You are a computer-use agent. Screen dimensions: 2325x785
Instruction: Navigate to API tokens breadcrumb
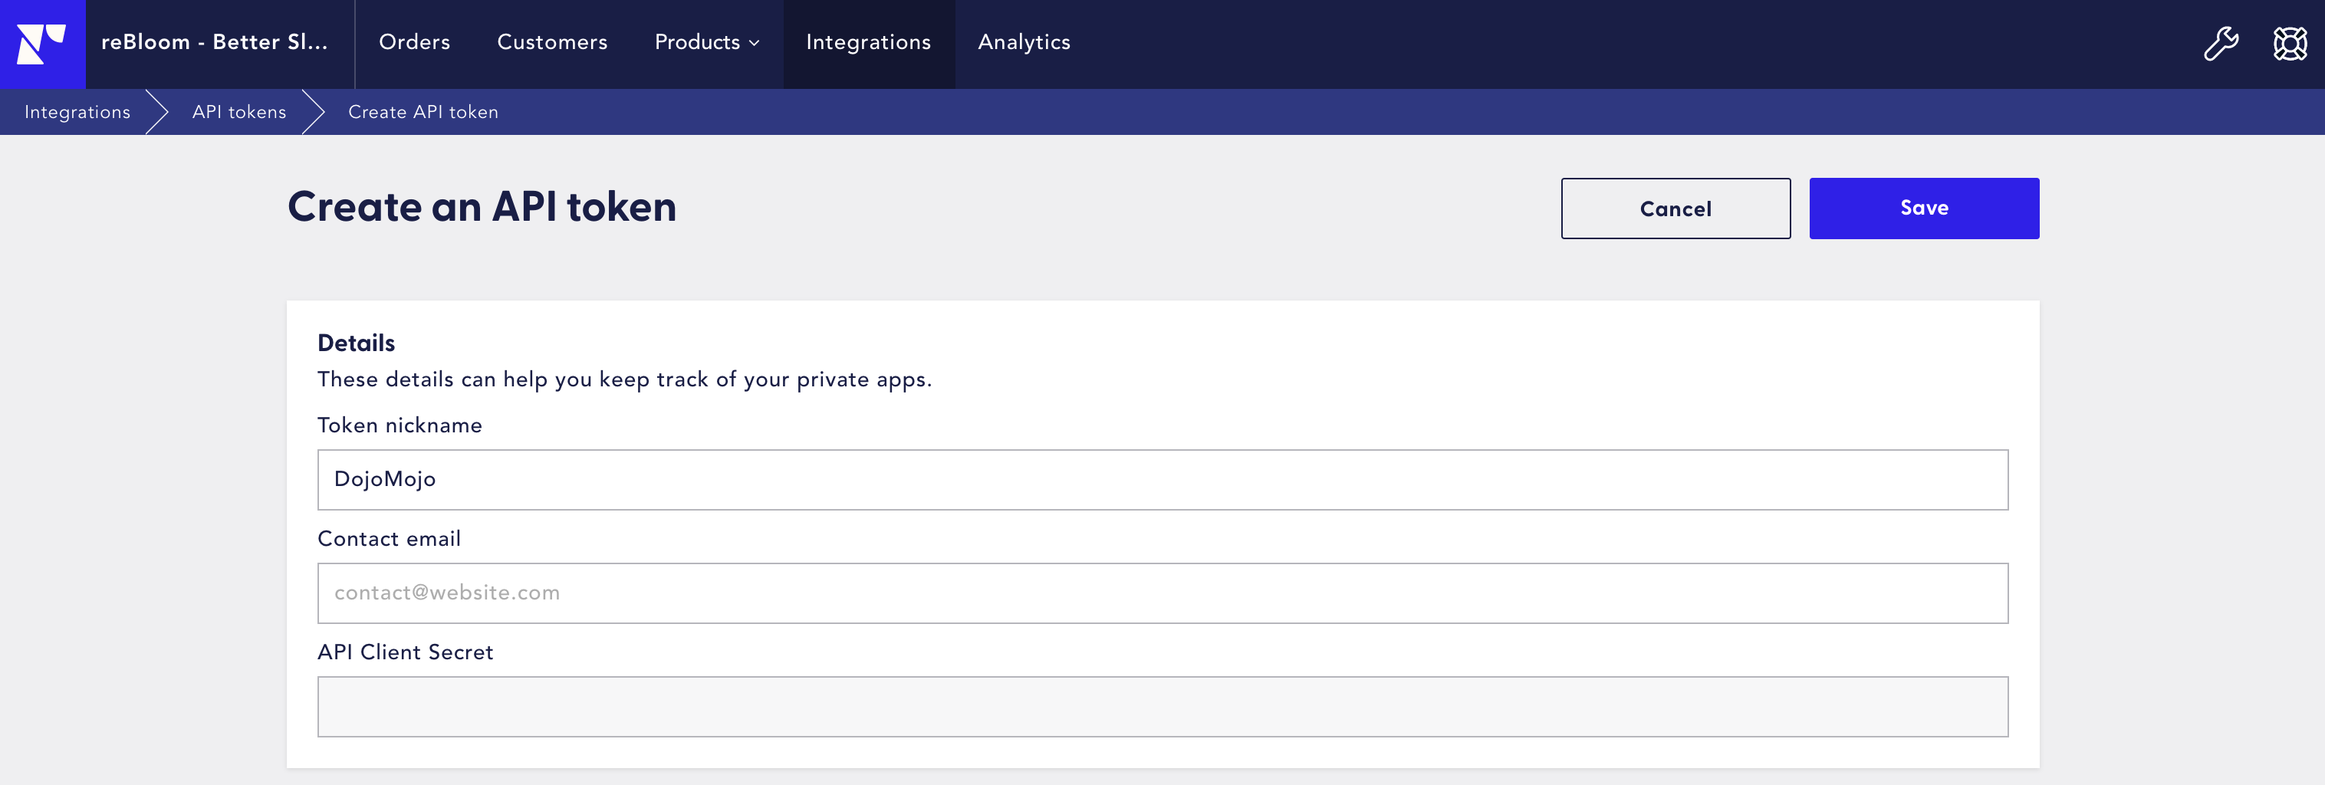pyautogui.click(x=239, y=112)
